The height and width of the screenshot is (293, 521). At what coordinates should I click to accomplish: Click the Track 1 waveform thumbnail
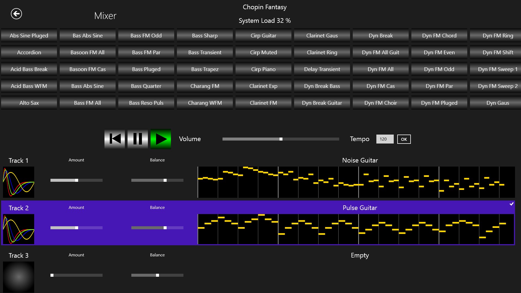point(18,182)
